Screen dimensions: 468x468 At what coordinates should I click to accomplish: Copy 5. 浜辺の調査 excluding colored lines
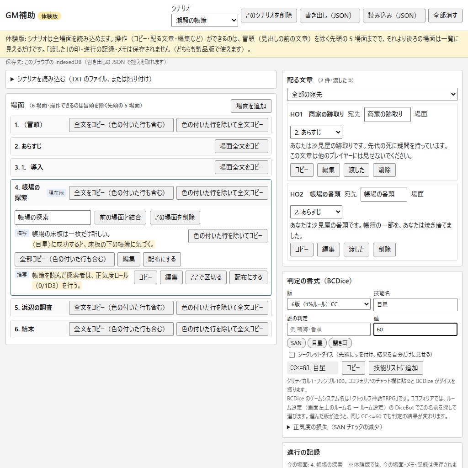click(222, 308)
